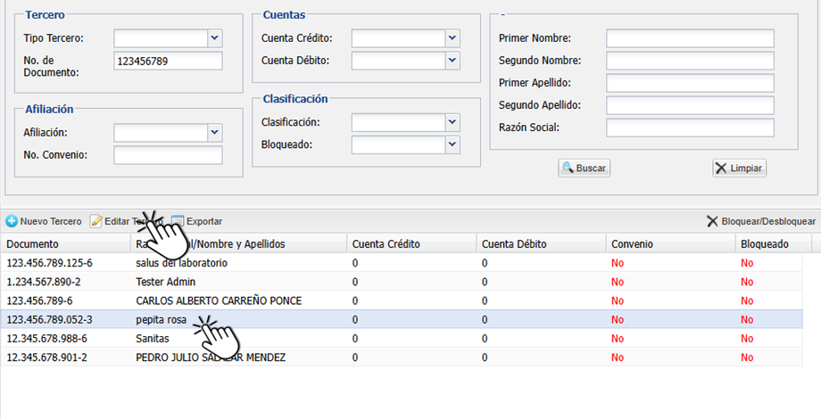Click the Nuevo Tercero plus icon
The width and height of the screenshot is (821, 419).
[12, 221]
